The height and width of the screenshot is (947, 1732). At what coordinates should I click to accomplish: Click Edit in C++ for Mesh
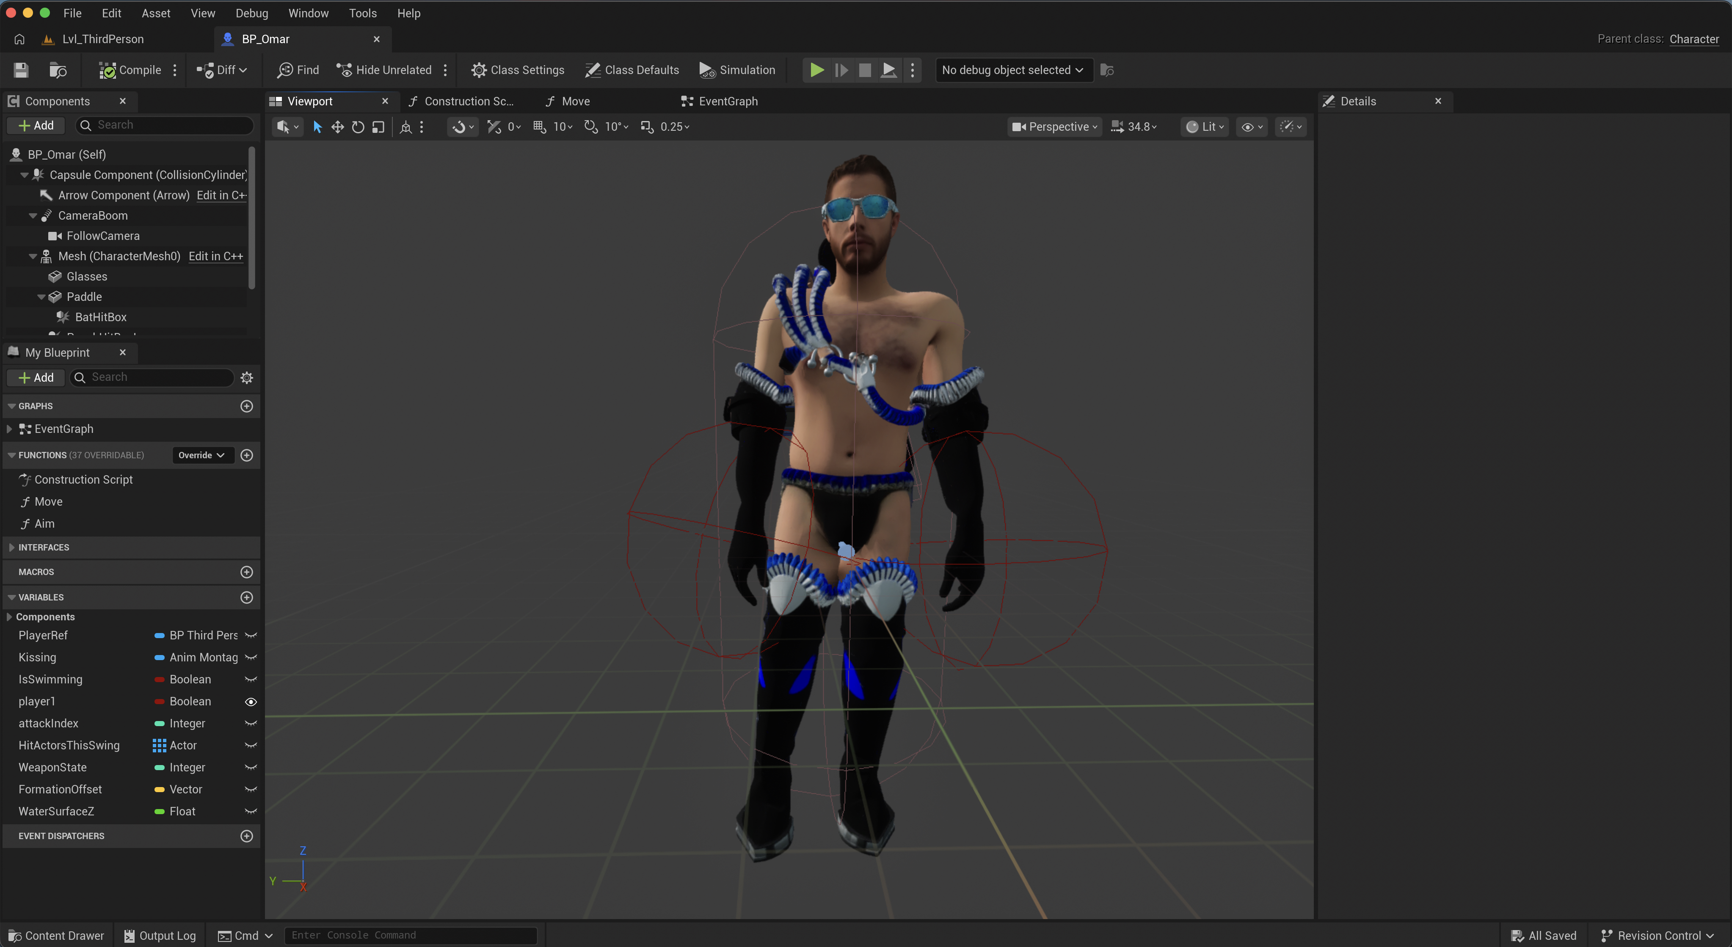pos(215,257)
